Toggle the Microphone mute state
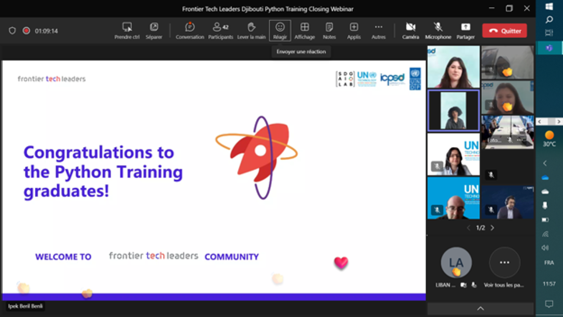Screen dimensions: 563x317 [438, 30]
